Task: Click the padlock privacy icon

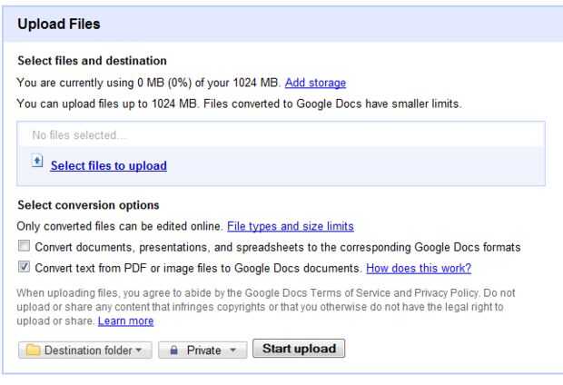Action: tap(173, 350)
